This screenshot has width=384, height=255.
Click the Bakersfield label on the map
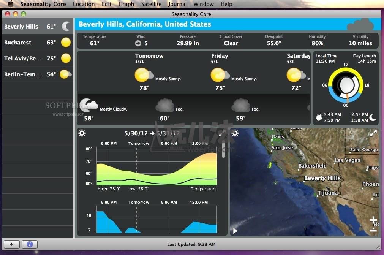[x=313, y=166]
